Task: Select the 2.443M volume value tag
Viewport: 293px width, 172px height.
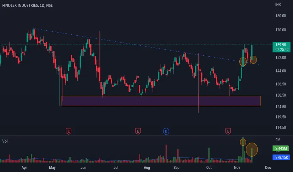Action: [281, 148]
